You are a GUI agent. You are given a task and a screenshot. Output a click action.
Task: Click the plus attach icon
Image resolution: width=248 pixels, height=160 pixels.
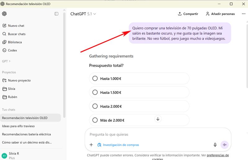[x=91, y=145]
